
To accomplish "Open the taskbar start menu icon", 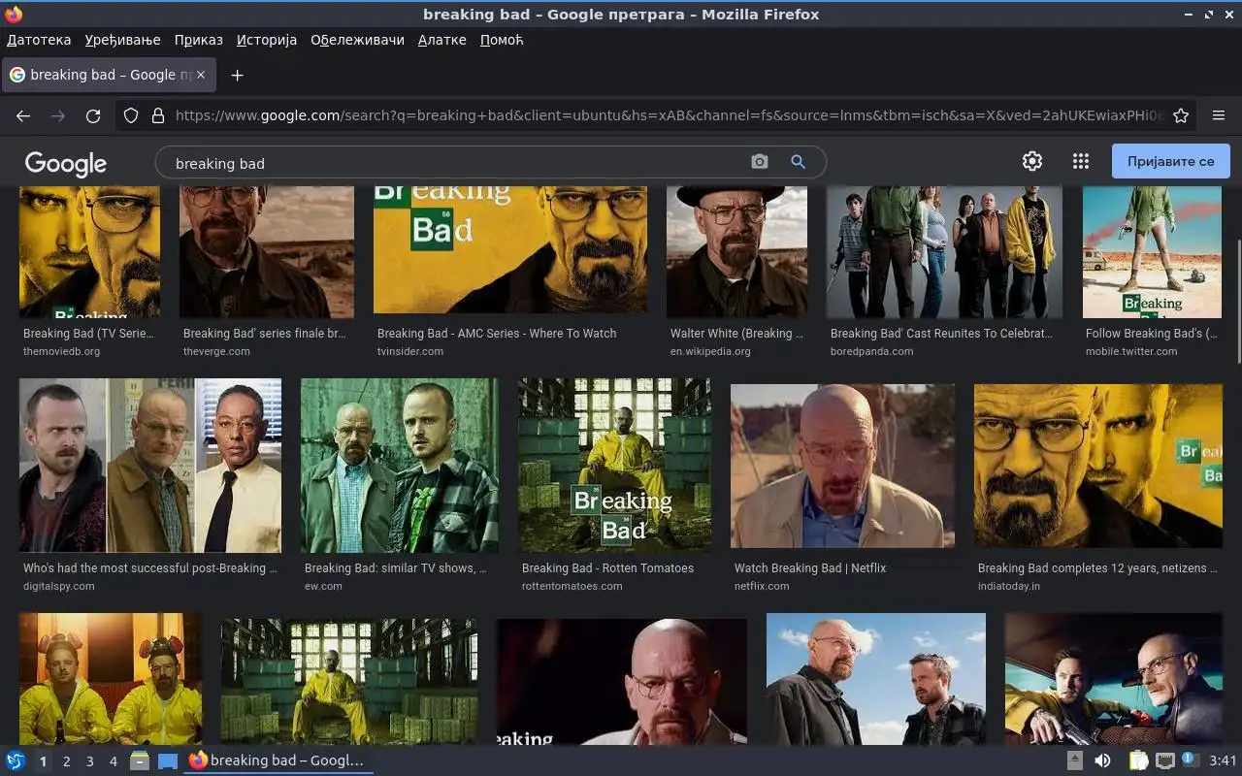I will click(x=15, y=760).
